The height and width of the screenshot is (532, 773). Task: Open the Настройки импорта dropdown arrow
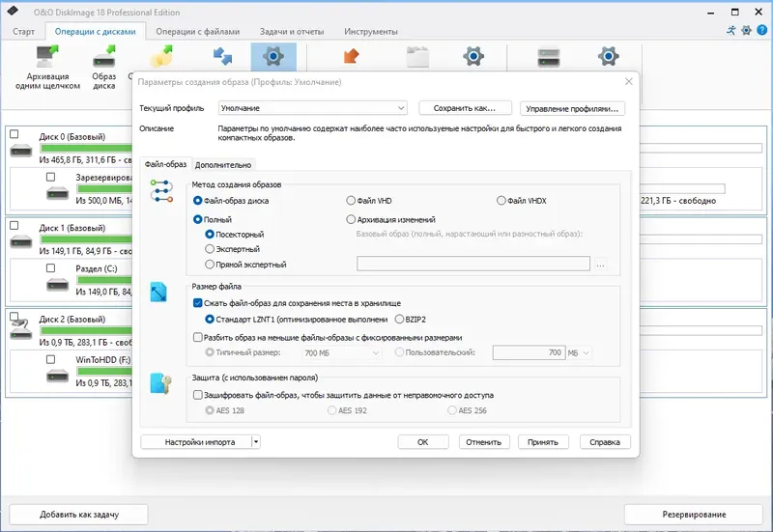click(x=256, y=442)
